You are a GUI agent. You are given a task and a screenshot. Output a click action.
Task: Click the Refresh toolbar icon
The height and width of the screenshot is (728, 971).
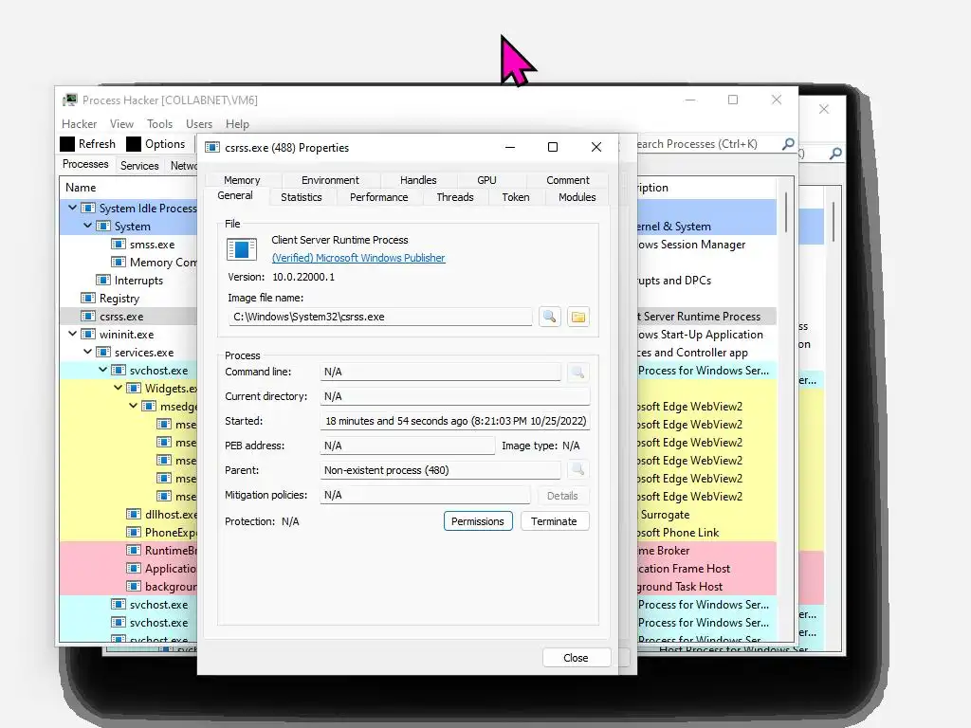(67, 144)
